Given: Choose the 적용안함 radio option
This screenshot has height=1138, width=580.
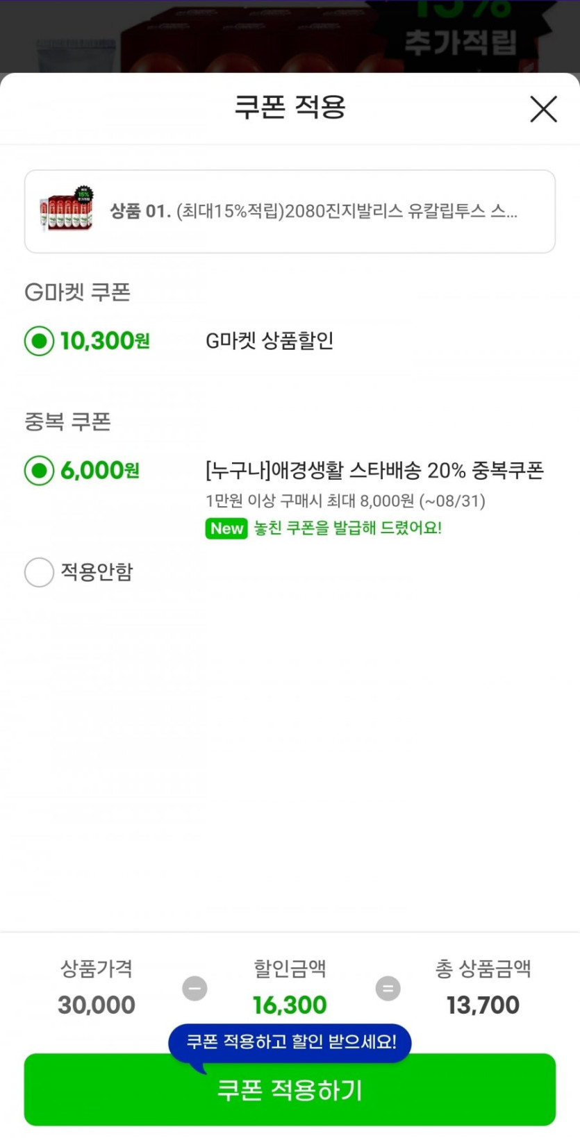Looking at the screenshot, I should (39, 572).
